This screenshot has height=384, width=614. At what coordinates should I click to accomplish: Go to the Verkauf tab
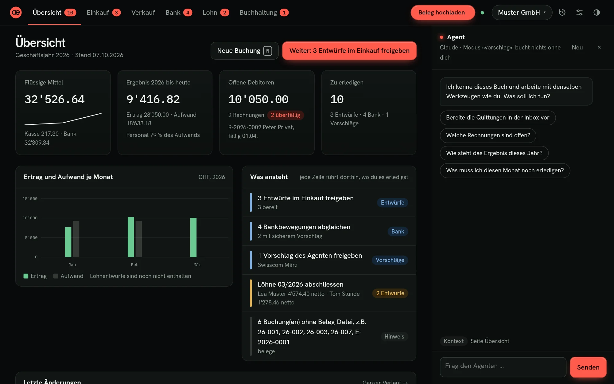click(143, 13)
